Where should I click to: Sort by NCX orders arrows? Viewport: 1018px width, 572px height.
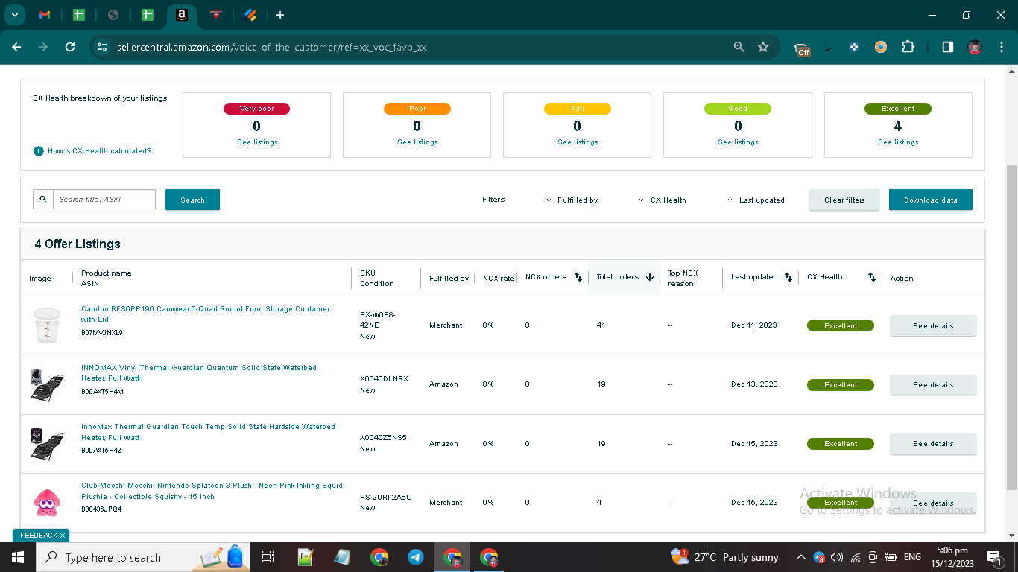[x=578, y=277]
